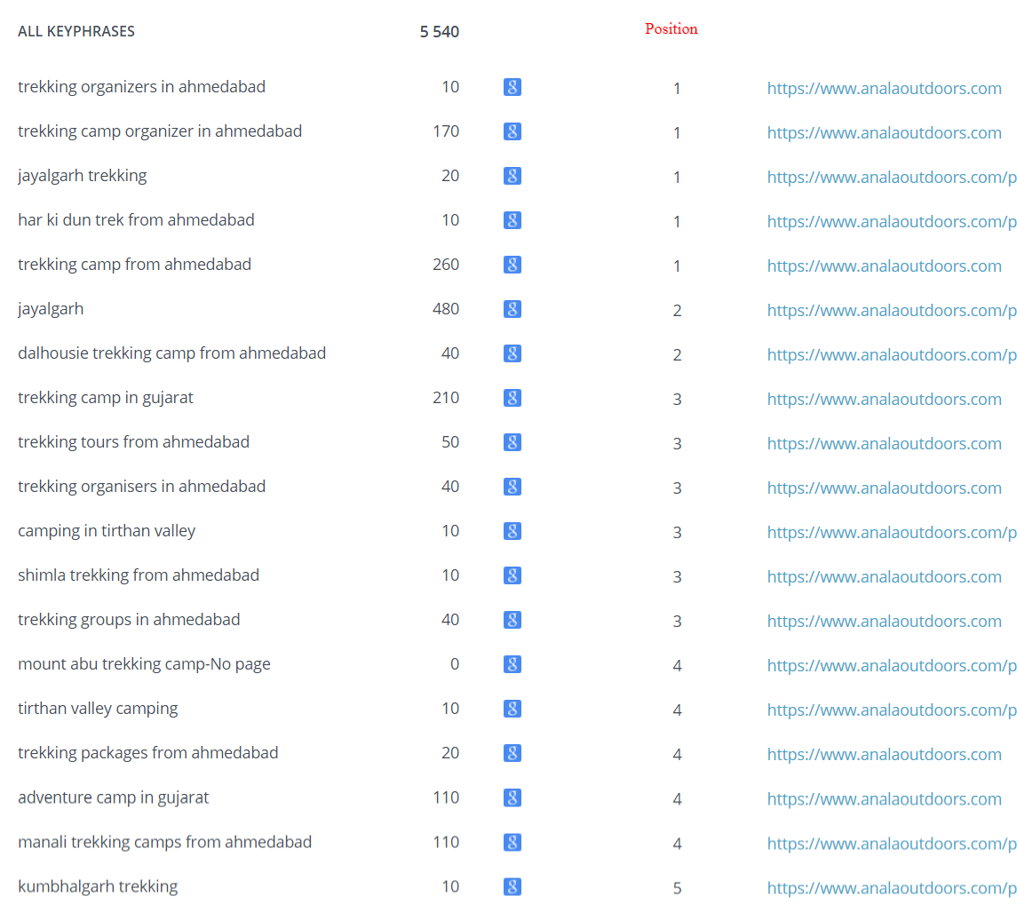Open URL for trekking packages from ahmedabad
Image resolution: width=1017 pixels, height=920 pixels.
coord(884,755)
